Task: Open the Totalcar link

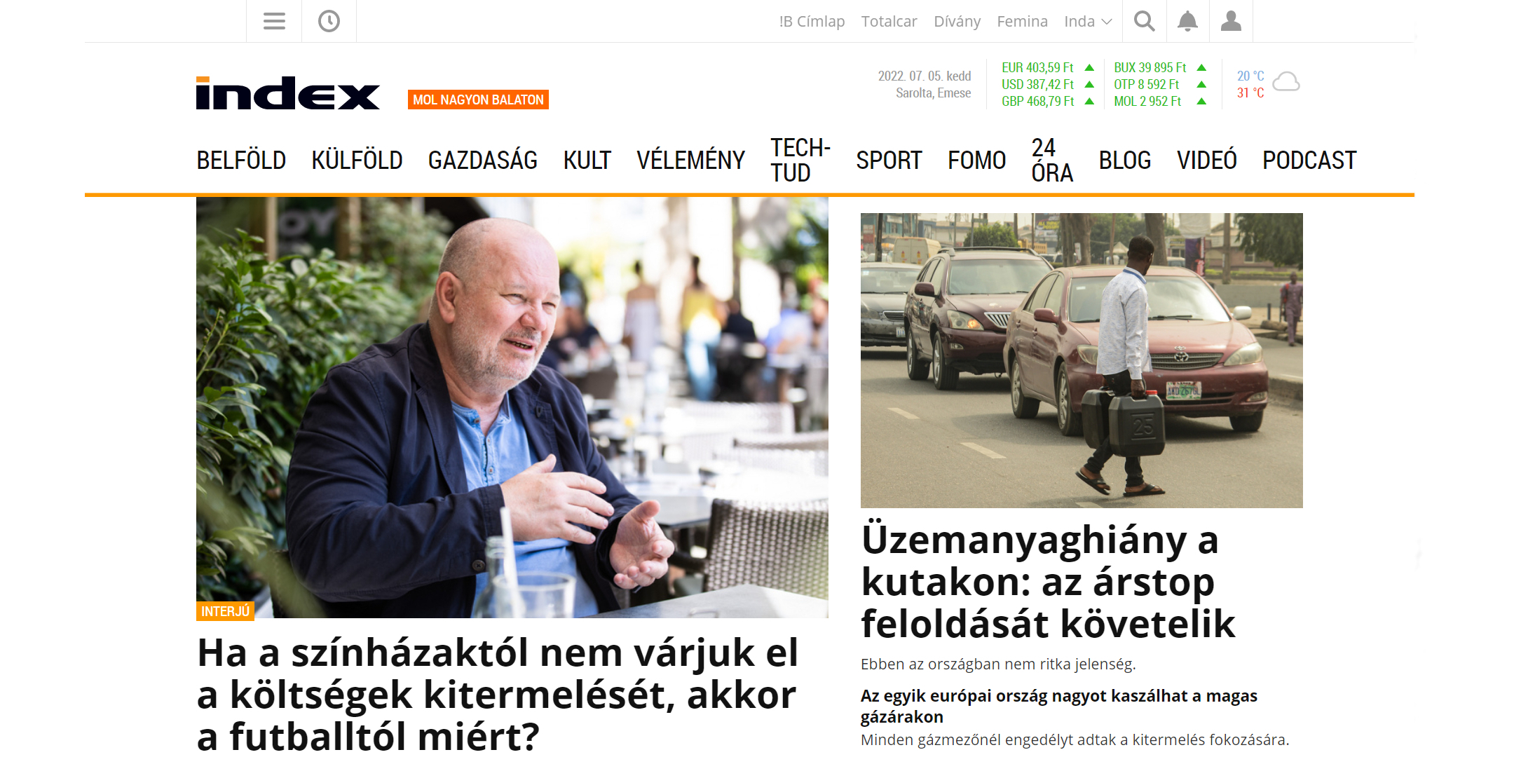Action: click(889, 22)
